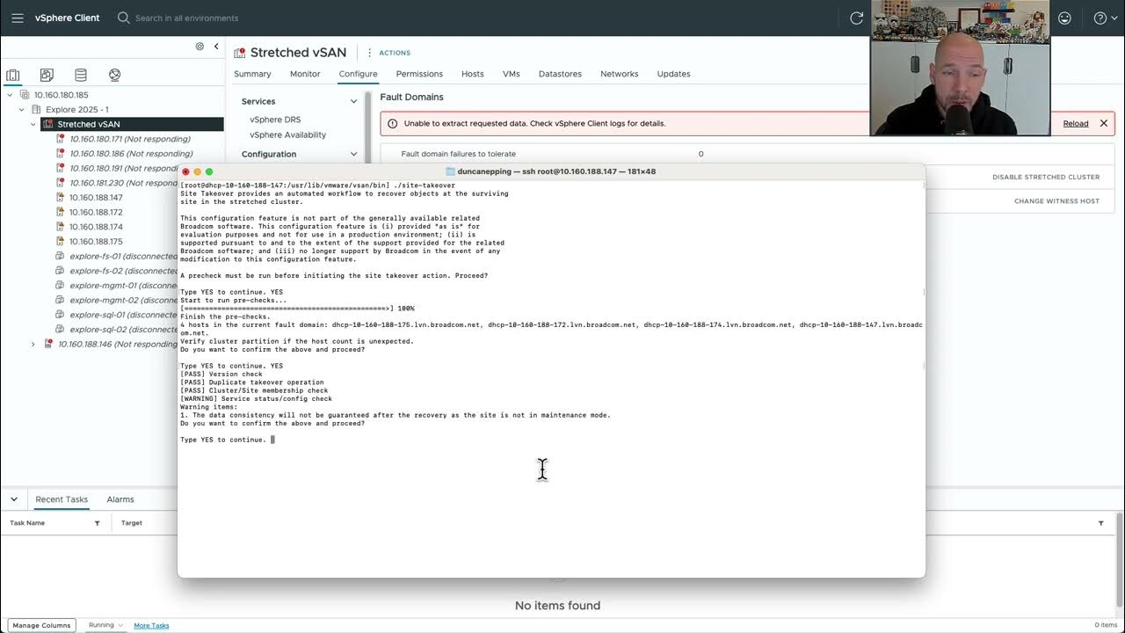Open the vSphere Client hamburger menu
The height and width of the screenshot is (633, 1125).
click(x=18, y=18)
